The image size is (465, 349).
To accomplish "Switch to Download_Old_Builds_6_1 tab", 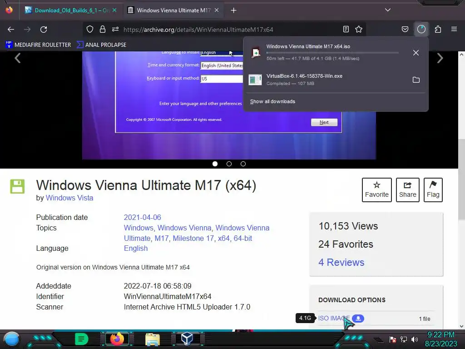I will click(x=71, y=10).
